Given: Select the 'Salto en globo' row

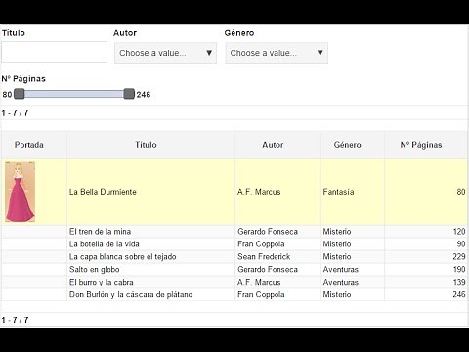Looking at the screenshot, I should click(234, 270).
